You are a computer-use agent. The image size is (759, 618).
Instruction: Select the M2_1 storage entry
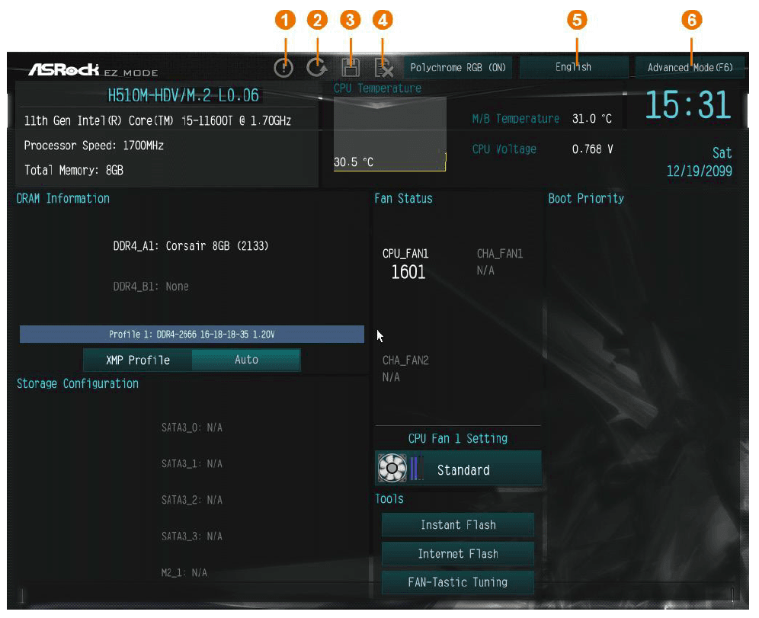click(x=184, y=572)
